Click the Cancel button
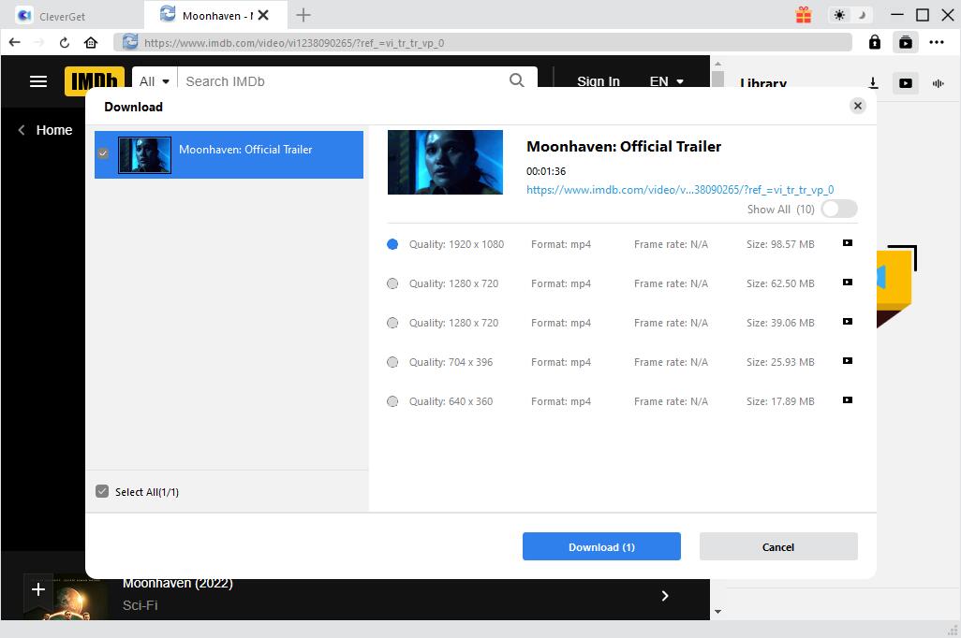 pyautogui.click(x=778, y=546)
